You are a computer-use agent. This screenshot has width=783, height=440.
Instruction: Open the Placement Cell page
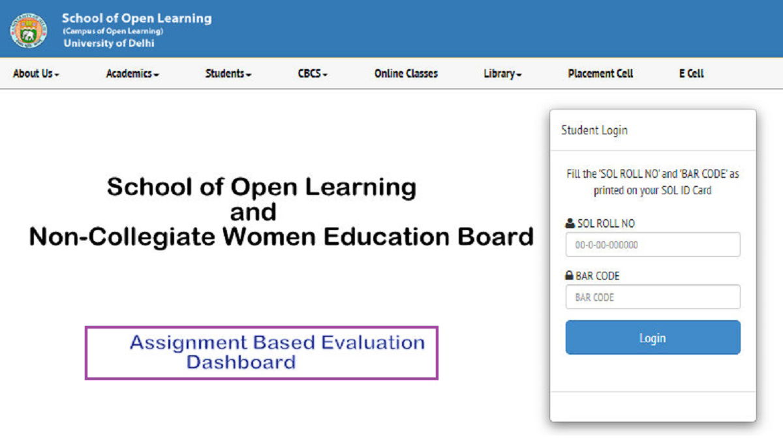[600, 74]
